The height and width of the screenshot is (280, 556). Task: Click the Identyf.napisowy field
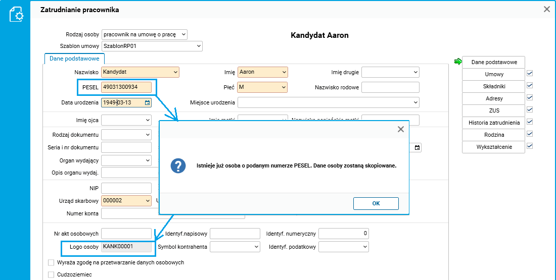(x=235, y=234)
